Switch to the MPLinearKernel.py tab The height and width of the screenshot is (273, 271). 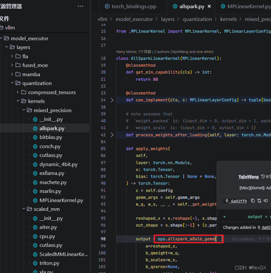click(x=246, y=7)
